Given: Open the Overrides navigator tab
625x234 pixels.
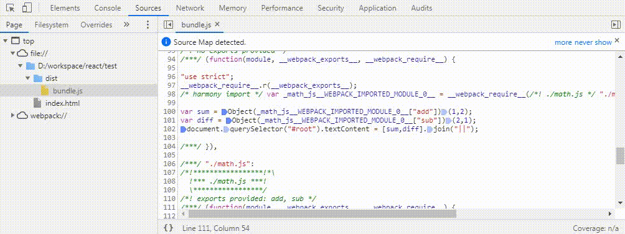Looking at the screenshot, I should [96, 25].
